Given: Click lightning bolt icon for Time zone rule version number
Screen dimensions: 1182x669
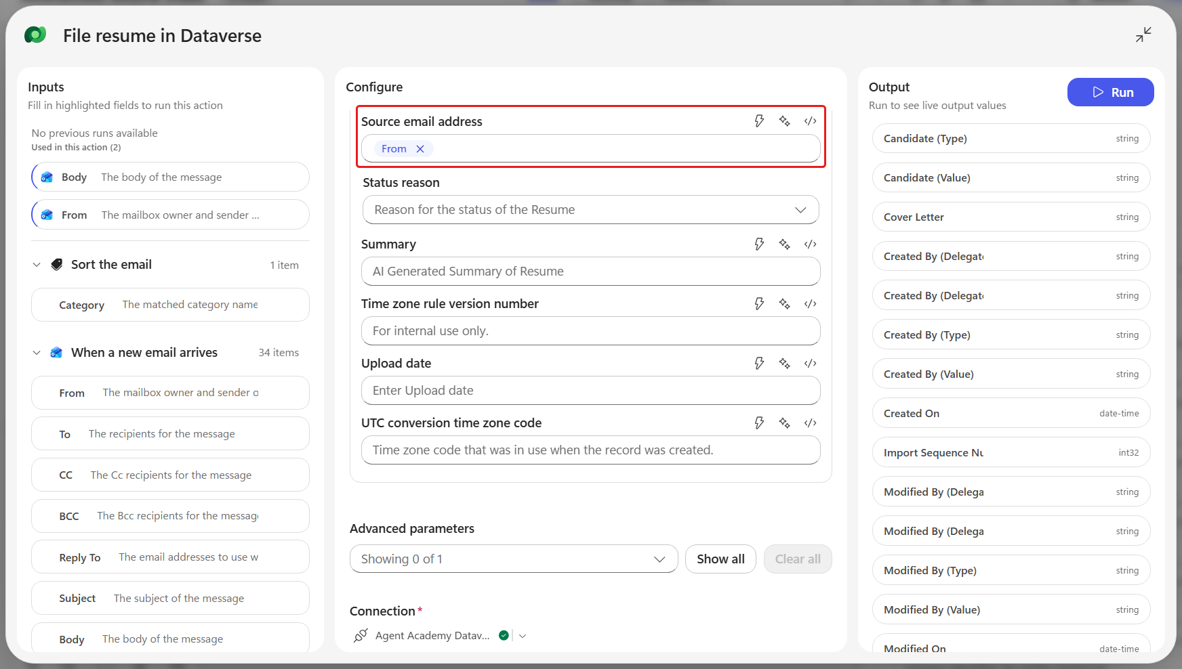Looking at the screenshot, I should [x=759, y=304].
